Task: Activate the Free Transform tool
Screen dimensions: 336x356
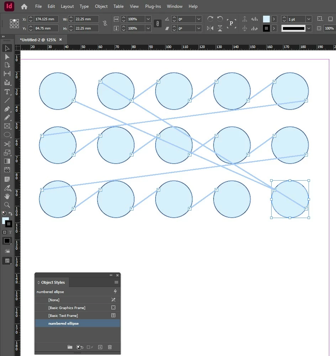Action: pyautogui.click(x=7, y=153)
